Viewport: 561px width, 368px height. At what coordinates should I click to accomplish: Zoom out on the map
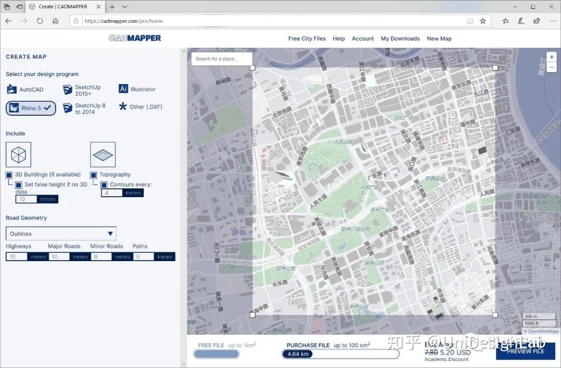pos(552,67)
